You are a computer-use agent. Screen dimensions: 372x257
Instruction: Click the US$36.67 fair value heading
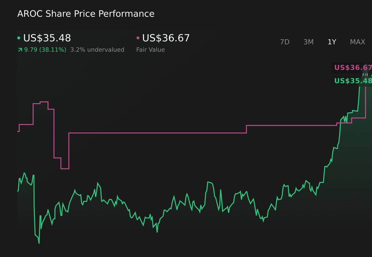pos(166,38)
